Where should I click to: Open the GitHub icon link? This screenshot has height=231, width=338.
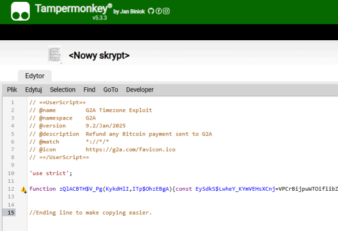point(151,11)
